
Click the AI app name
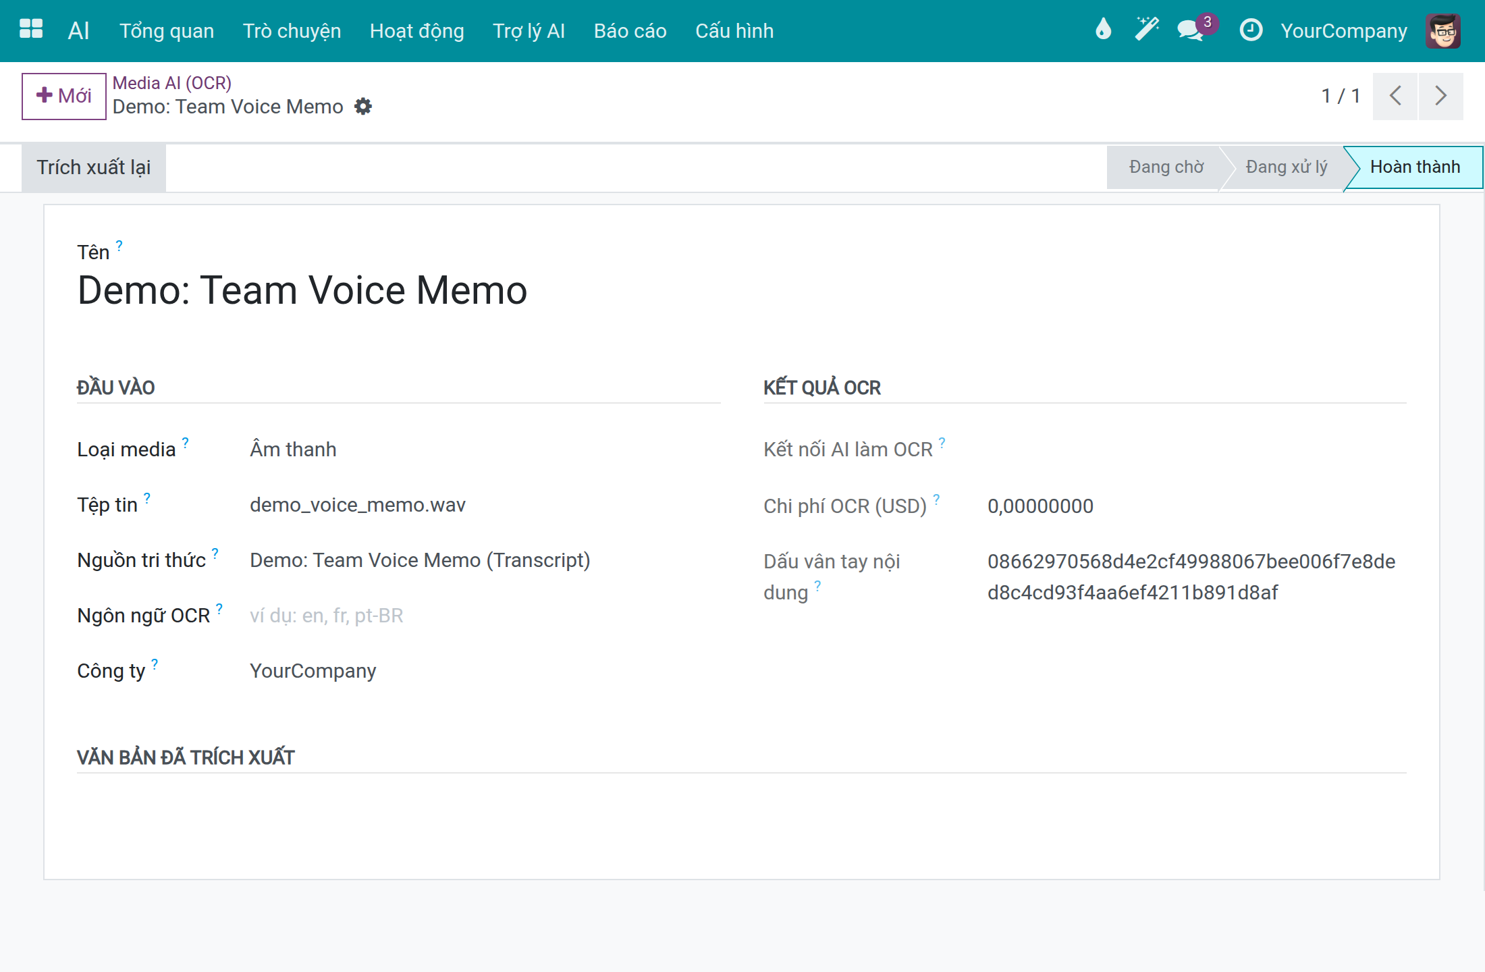pyautogui.click(x=79, y=31)
